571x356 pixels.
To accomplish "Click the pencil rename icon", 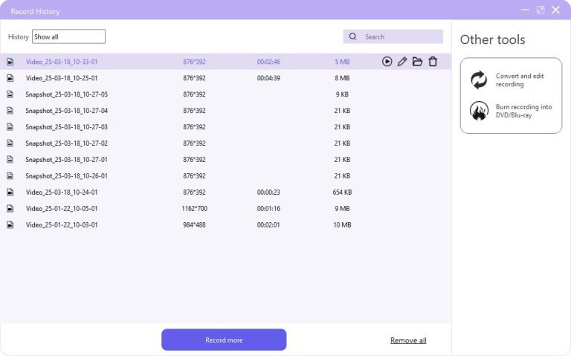I will (402, 62).
